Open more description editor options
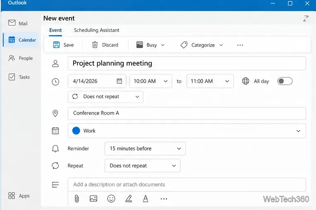316x210 pixels. [x=164, y=199]
